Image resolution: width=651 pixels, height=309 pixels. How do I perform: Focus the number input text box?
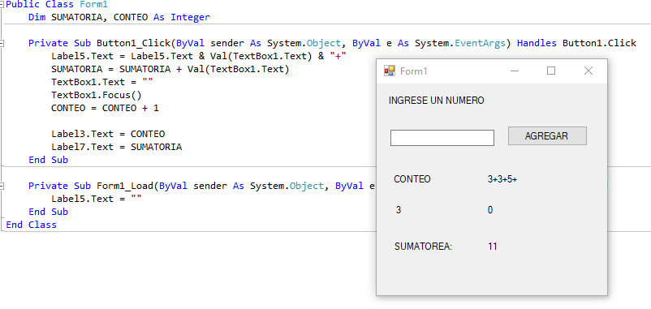click(x=442, y=138)
